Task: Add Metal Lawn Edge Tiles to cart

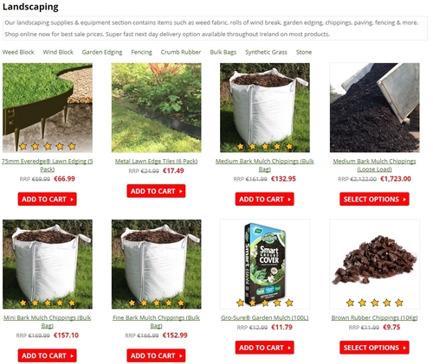Action: [x=156, y=191]
